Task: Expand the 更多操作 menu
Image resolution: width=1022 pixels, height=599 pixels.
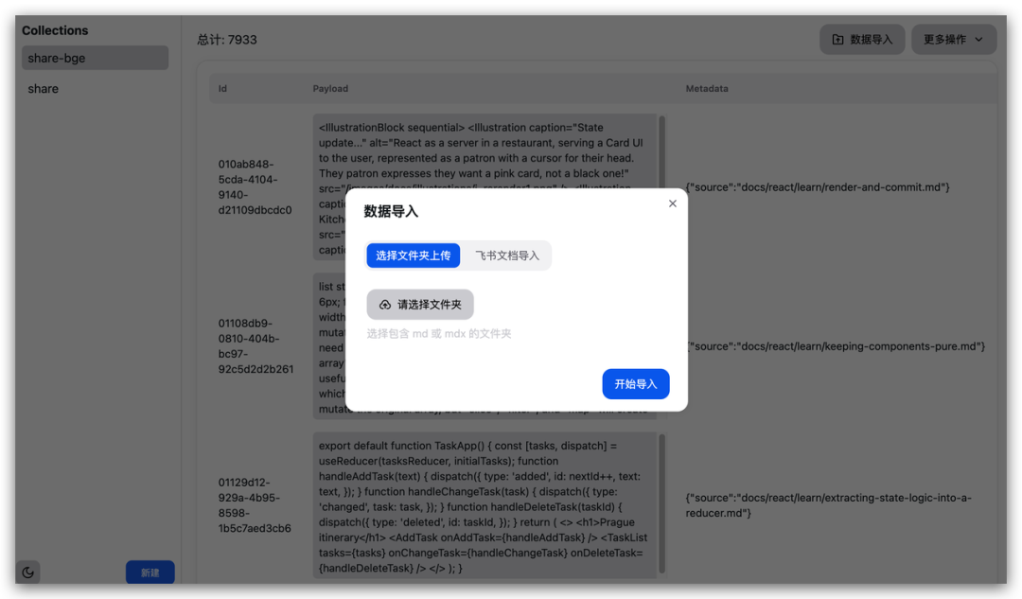Action: click(x=954, y=39)
